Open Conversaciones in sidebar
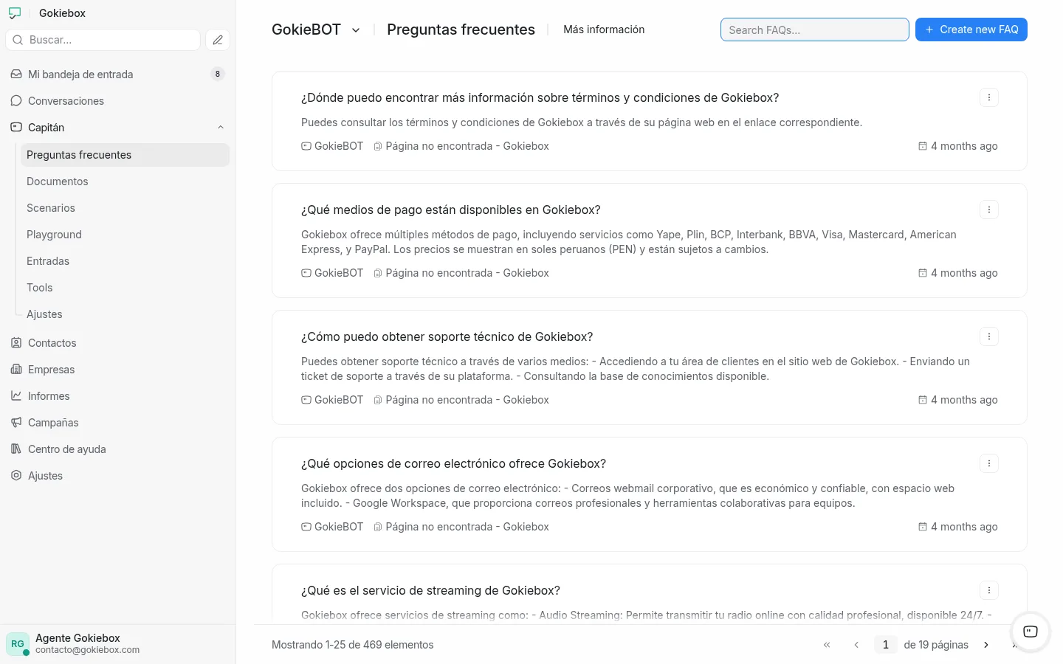1063x664 pixels. click(x=118, y=101)
